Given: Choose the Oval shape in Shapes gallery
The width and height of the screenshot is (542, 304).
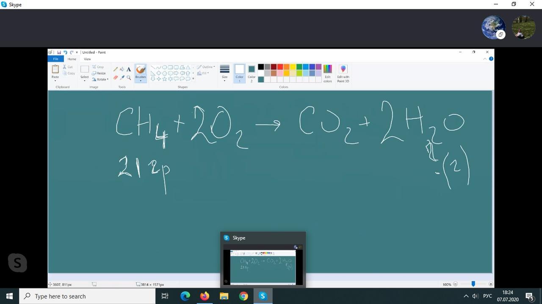Looking at the screenshot, I should [165, 67].
